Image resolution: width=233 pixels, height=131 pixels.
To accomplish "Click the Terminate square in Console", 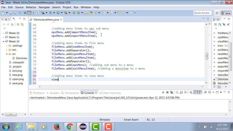I will coord(163,92).
